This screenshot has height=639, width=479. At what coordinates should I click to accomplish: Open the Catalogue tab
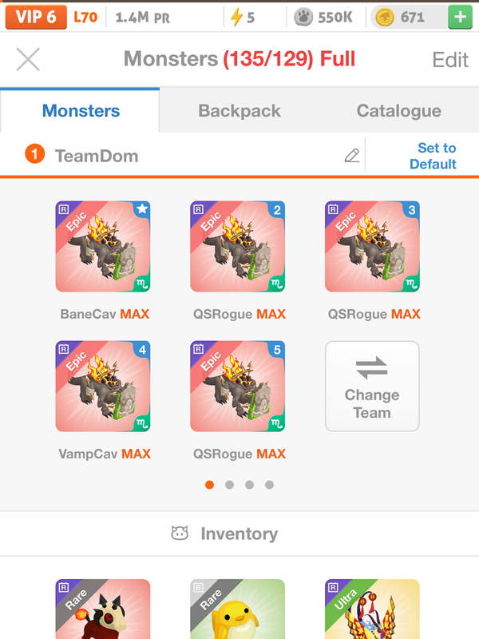[x=398, y=111]
